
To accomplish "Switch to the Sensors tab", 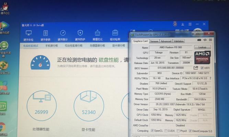I will pyautogui.click(x=154, y=41).
